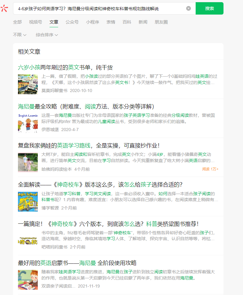The width and height of the screenshot is (243, 295).
Task: Open article 全面解读《神奇校车》版本这么多
Action: coord(100,185)
